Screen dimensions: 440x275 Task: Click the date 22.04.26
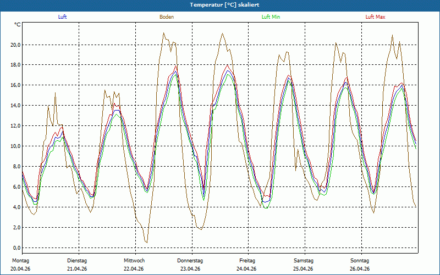click(134, 269)
